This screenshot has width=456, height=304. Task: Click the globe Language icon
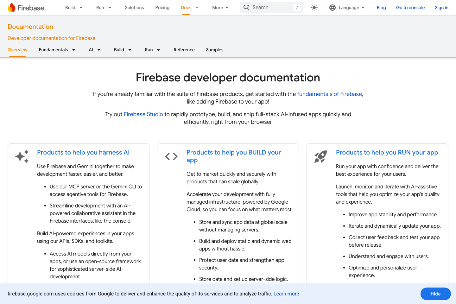click(332, 7)
